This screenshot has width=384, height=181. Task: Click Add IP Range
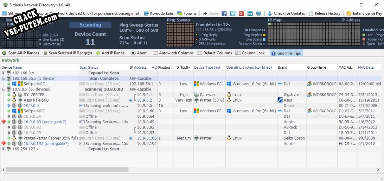(x=110, y=53)
